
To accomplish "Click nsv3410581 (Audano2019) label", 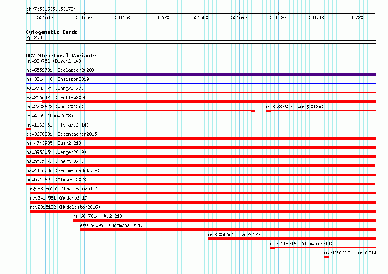I will [x=60, y=198].
